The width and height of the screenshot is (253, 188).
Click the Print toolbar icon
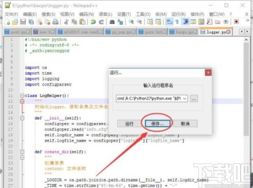(55, 22)
